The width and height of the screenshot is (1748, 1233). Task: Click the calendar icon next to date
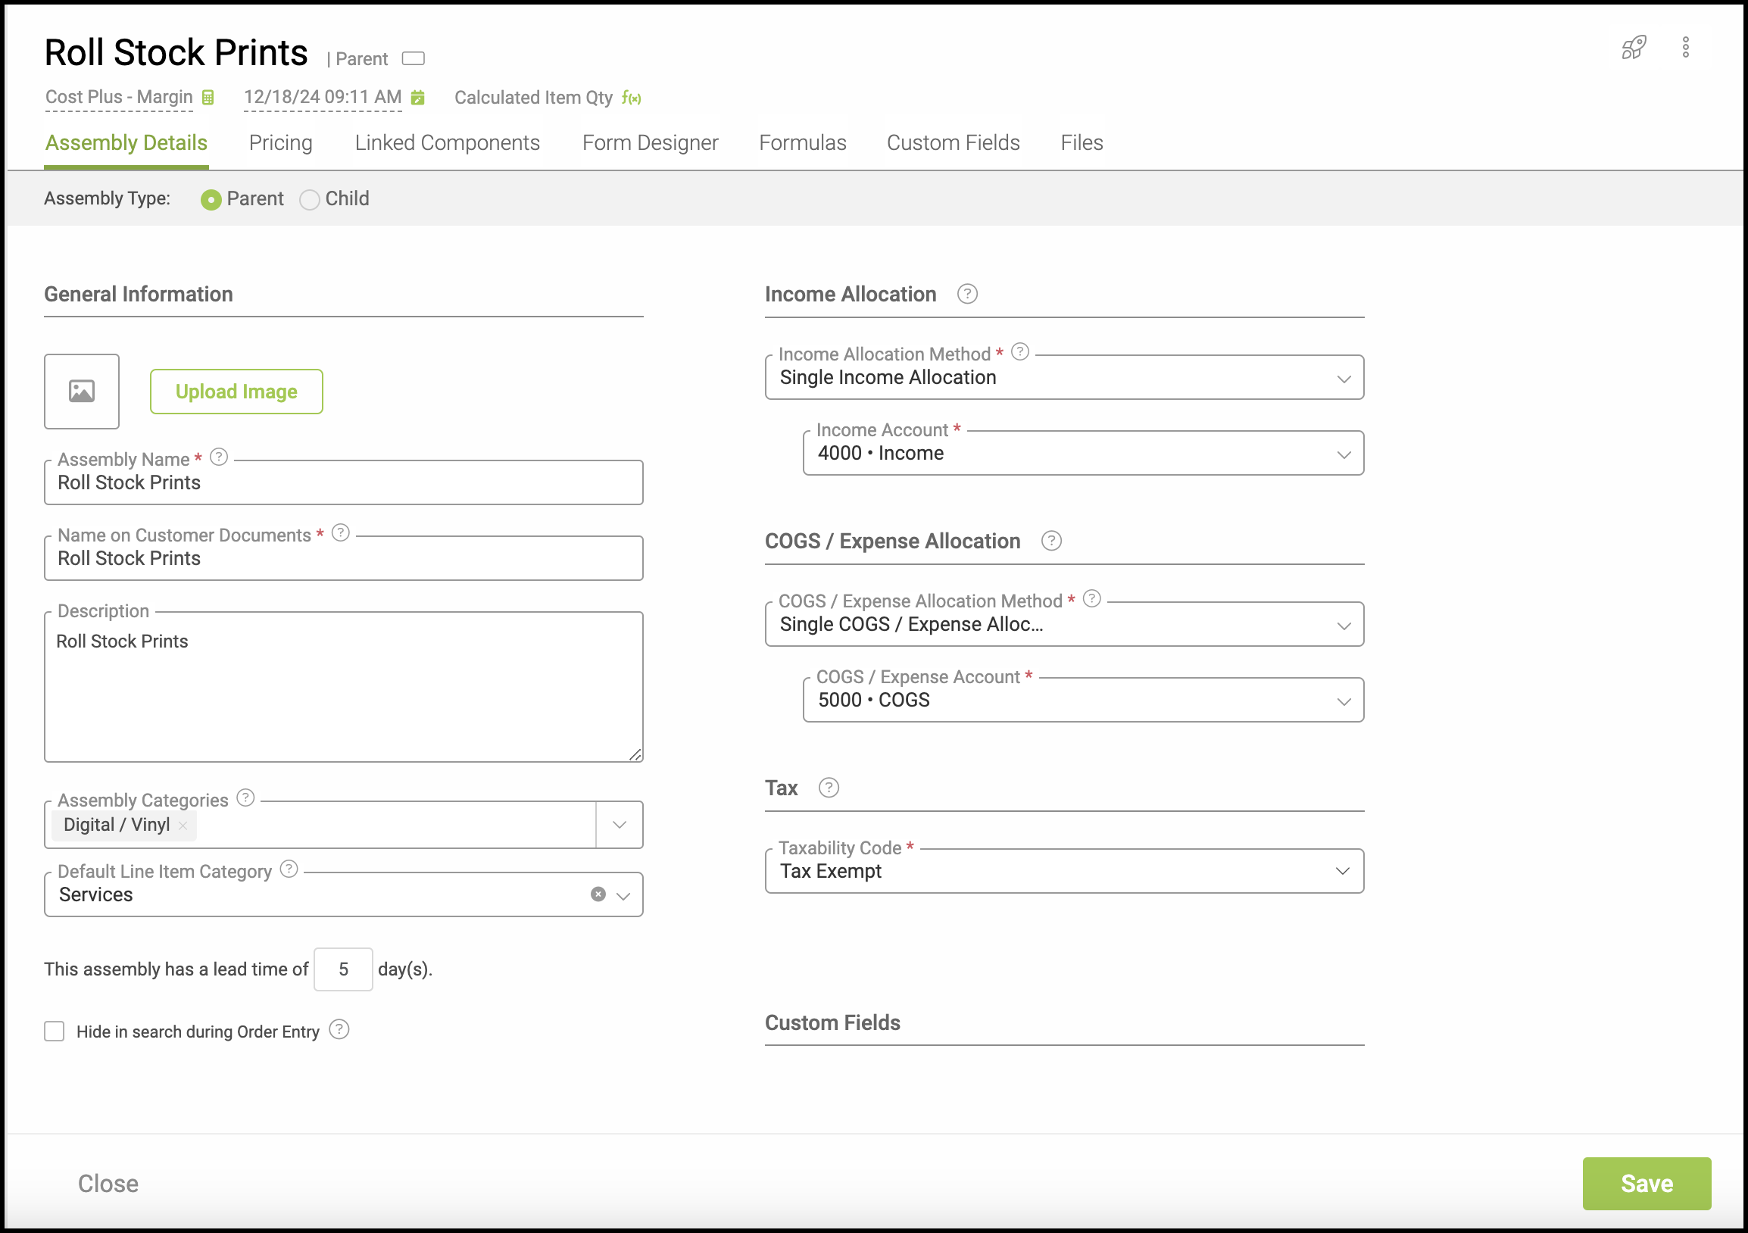(417, 98)
